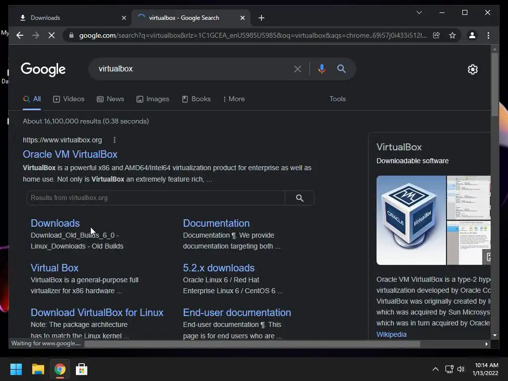
Task: Stop loading the page
Action: click(x=52, y=35)
